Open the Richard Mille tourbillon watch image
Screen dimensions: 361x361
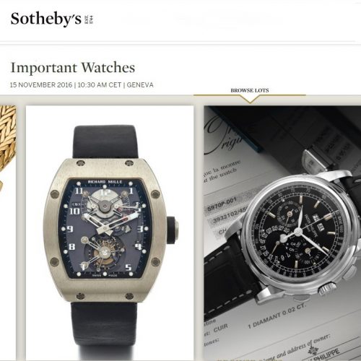pyautogui.click(x=110, y=233)
